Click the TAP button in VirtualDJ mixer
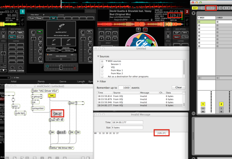 [53, 18]
